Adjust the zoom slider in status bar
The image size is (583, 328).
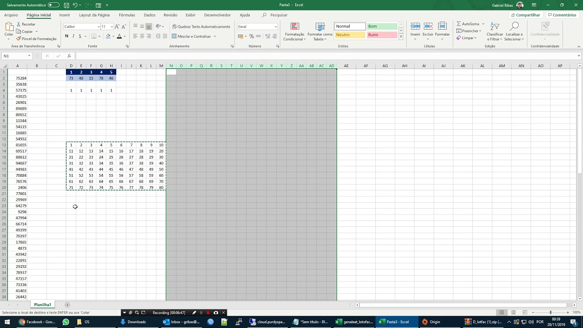[x=550, y=313]
